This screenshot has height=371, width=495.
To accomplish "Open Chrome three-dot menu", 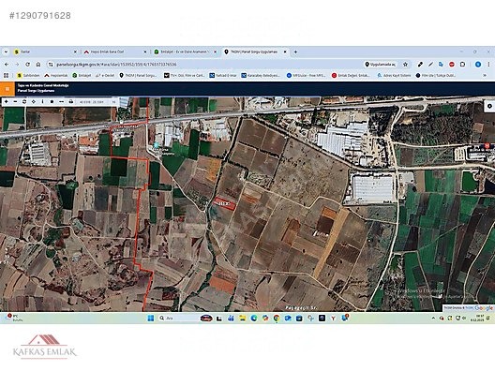I will coord(488,65).
